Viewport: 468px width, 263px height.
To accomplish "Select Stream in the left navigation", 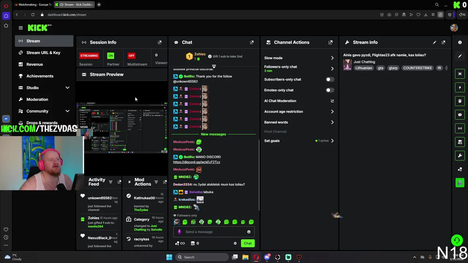I will pos(44,41).
